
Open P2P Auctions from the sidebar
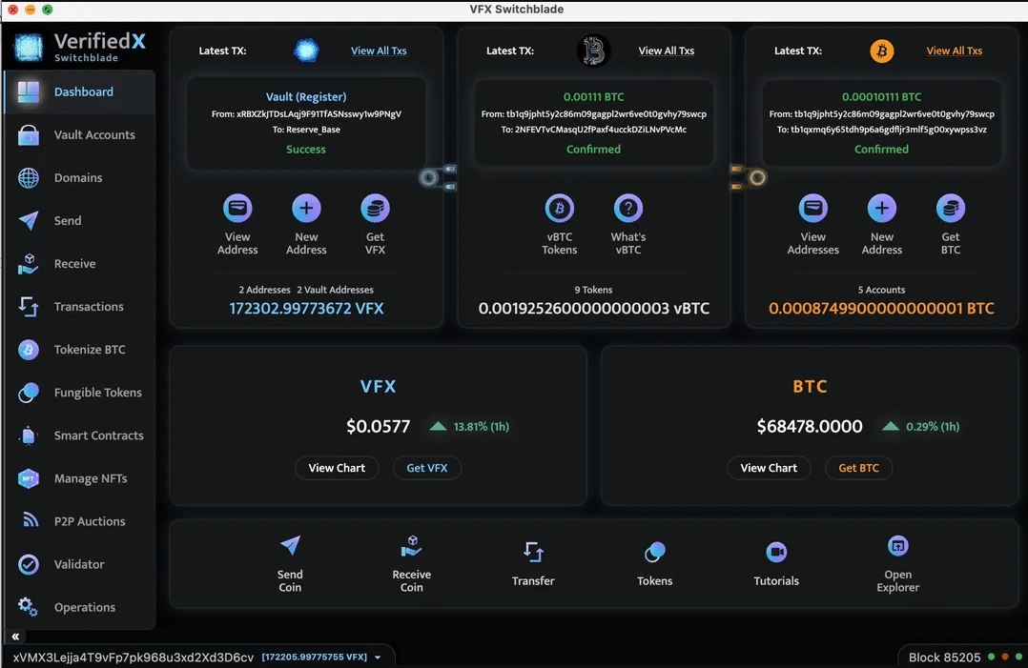pyautogui.click(x=26, y=520)
